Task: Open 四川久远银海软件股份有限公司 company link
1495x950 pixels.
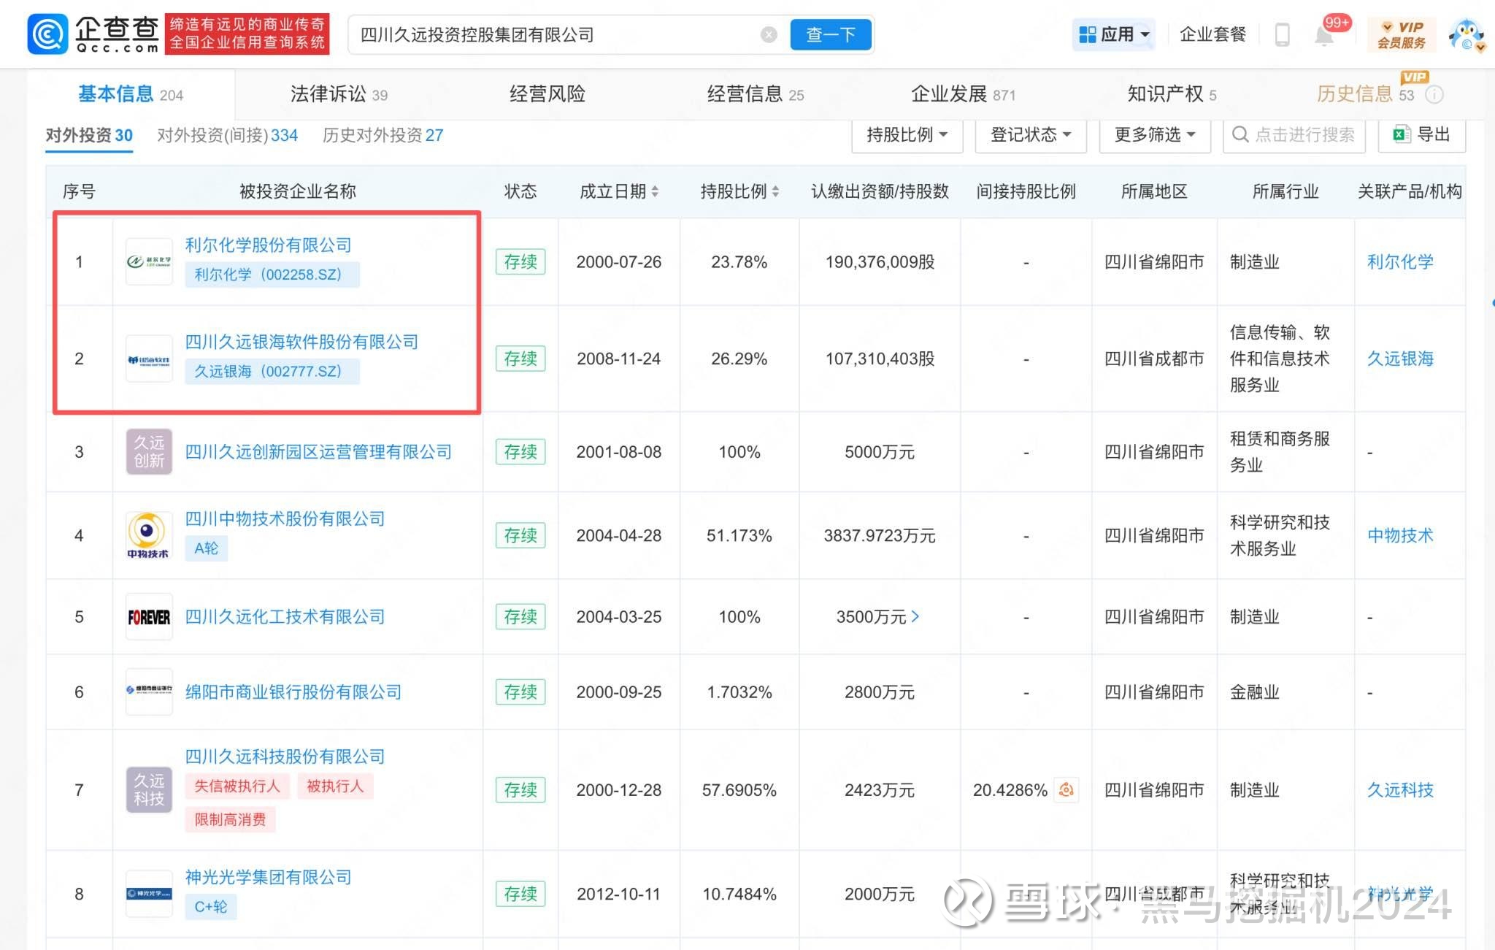Action: 302,342
